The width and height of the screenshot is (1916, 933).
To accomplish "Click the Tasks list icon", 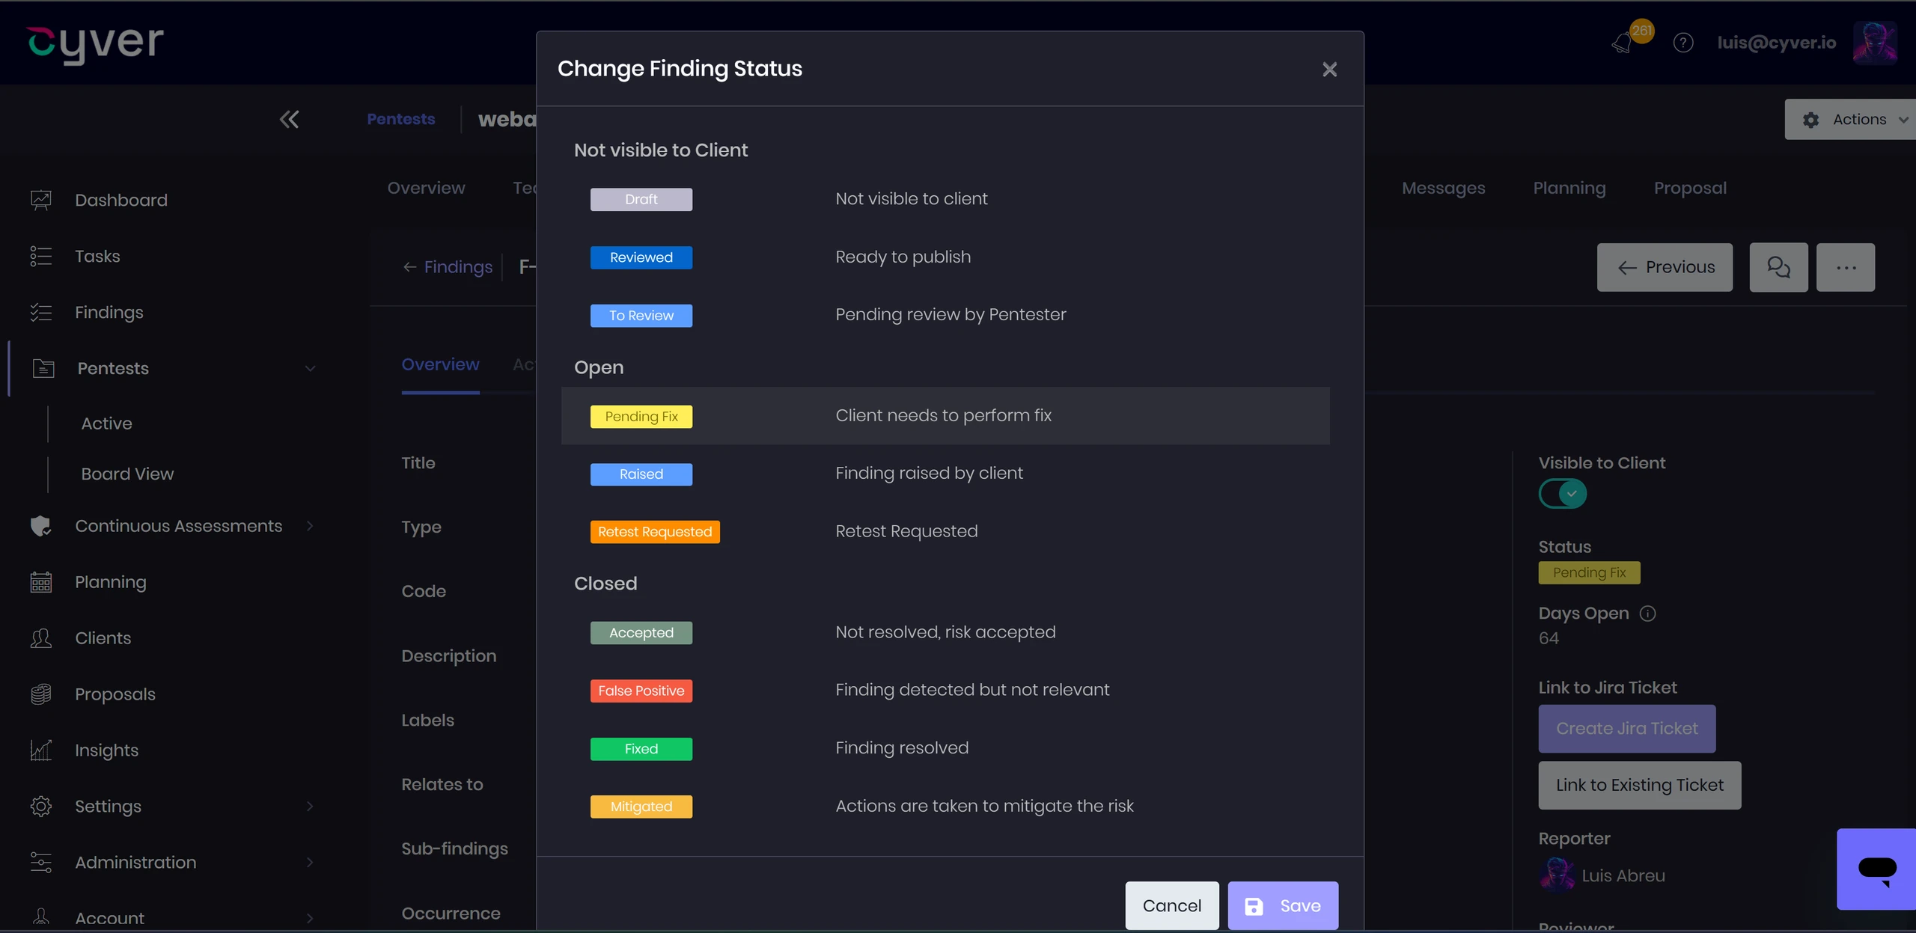I will point(41,256).
